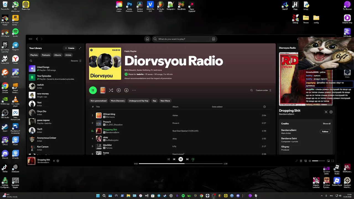Enable shuffle next to the playlist preview tile

[111, 90]
